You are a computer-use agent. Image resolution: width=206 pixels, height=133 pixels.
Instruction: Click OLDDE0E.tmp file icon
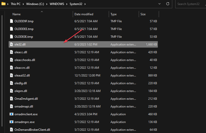11,36
